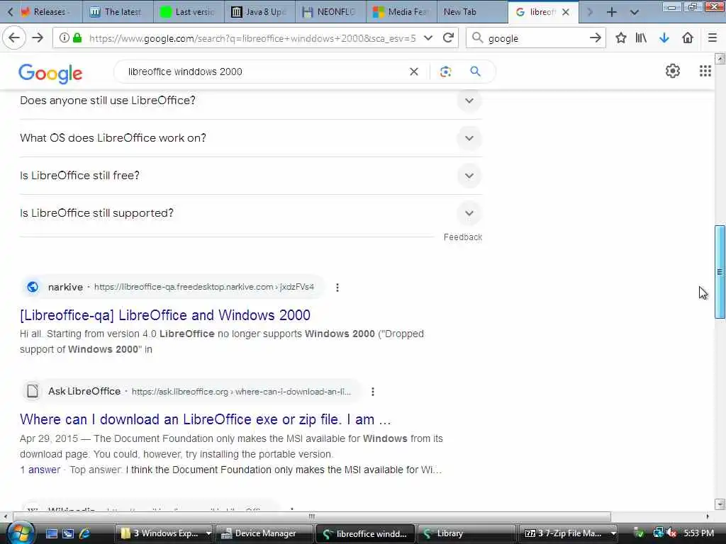
Task: Click the Firefox search bar containing 'google'
Action: pos(537,38)
